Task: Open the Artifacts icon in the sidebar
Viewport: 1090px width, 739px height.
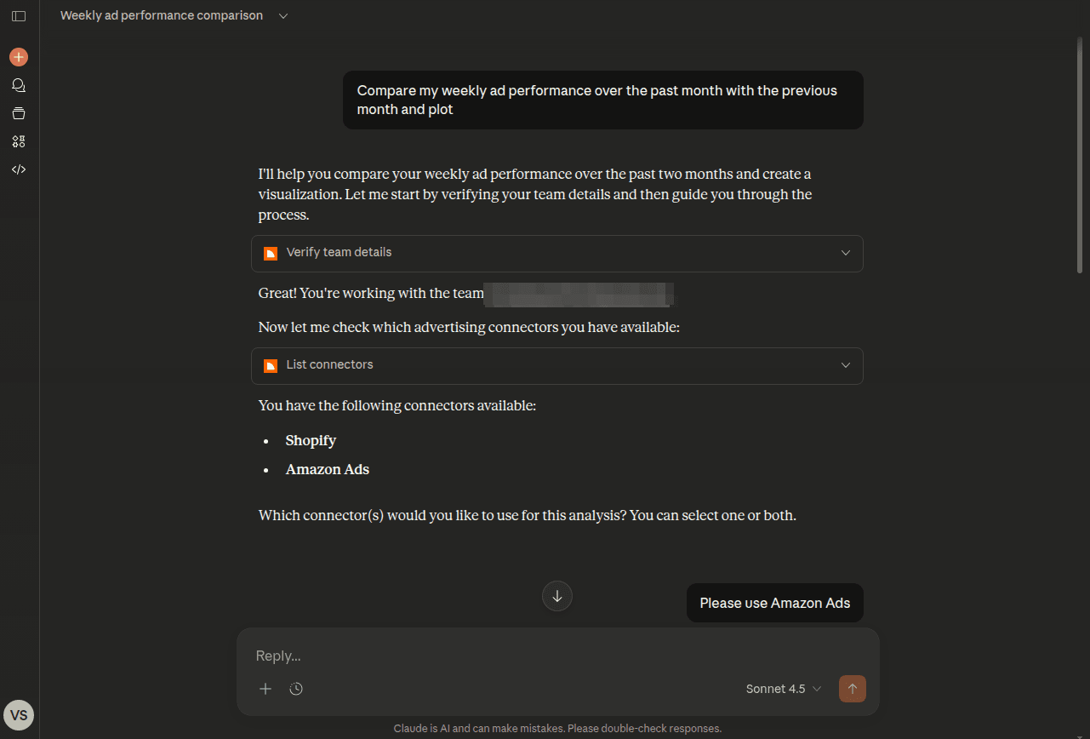Action: coord(19,141)
